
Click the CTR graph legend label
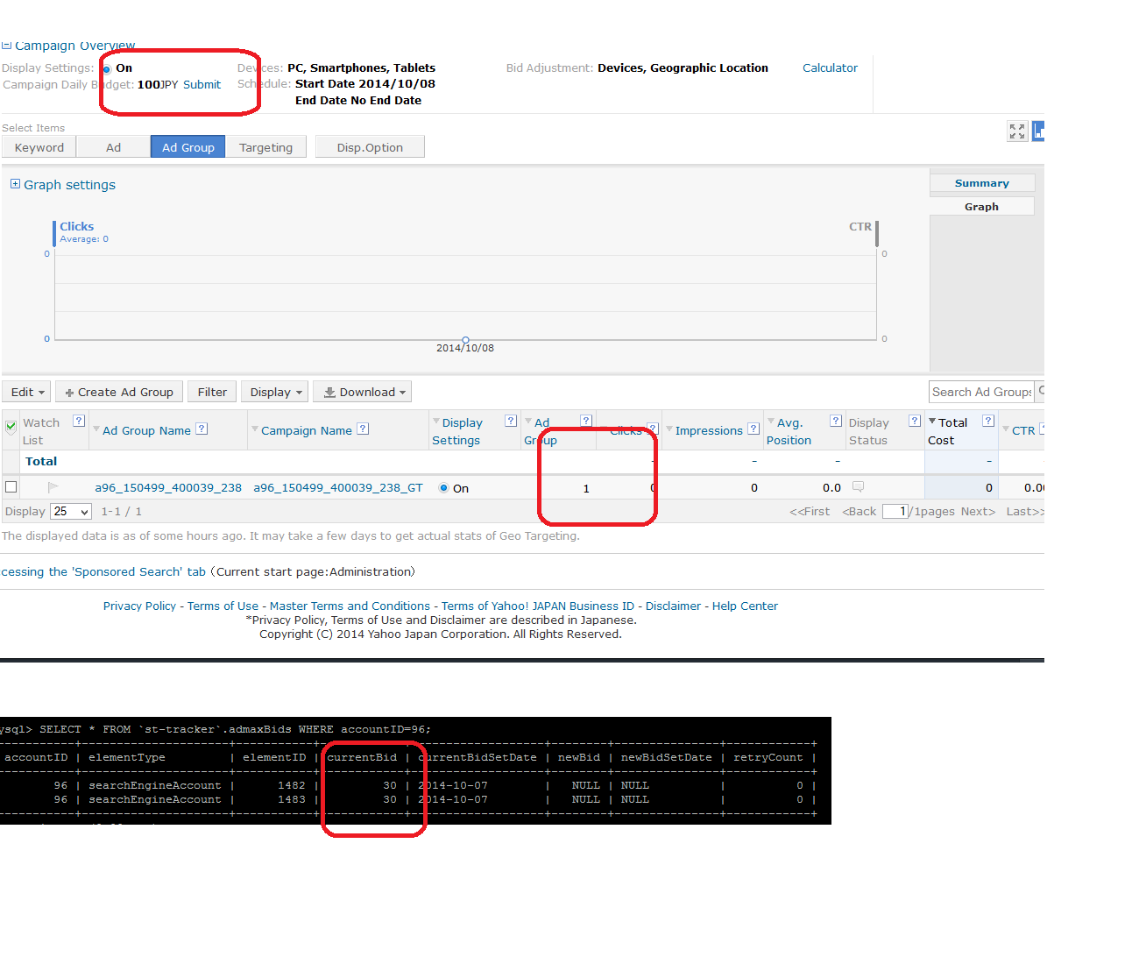pos(860,226)
